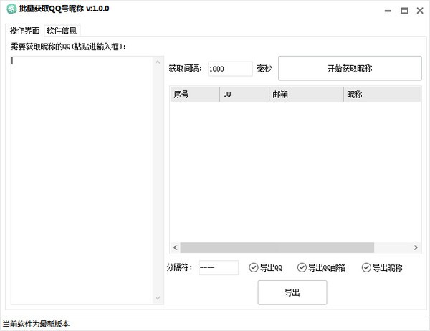Click the 昵称 column header
430x331 pixels.
[x=380, y=95]
